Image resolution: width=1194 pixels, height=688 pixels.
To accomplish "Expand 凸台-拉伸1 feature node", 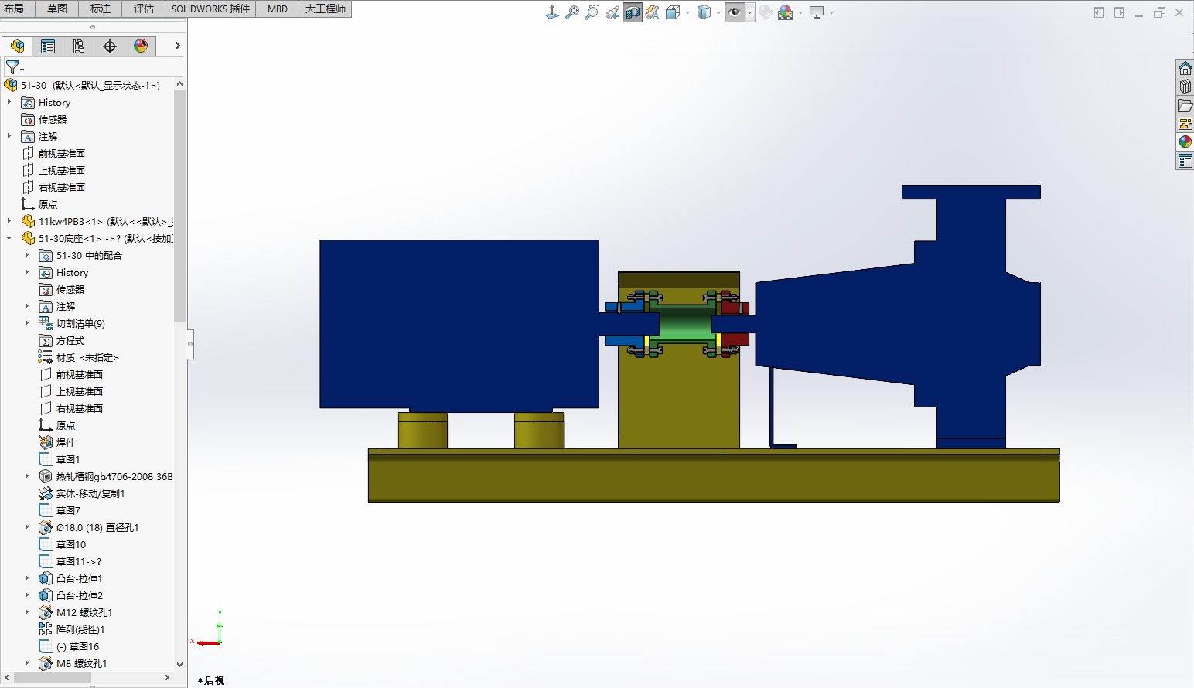I will point(27,578).
